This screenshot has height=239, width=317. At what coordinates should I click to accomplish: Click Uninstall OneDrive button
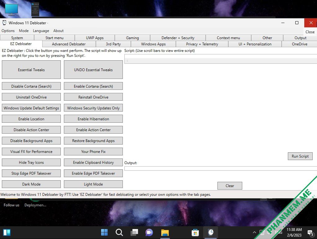point(31,97)
